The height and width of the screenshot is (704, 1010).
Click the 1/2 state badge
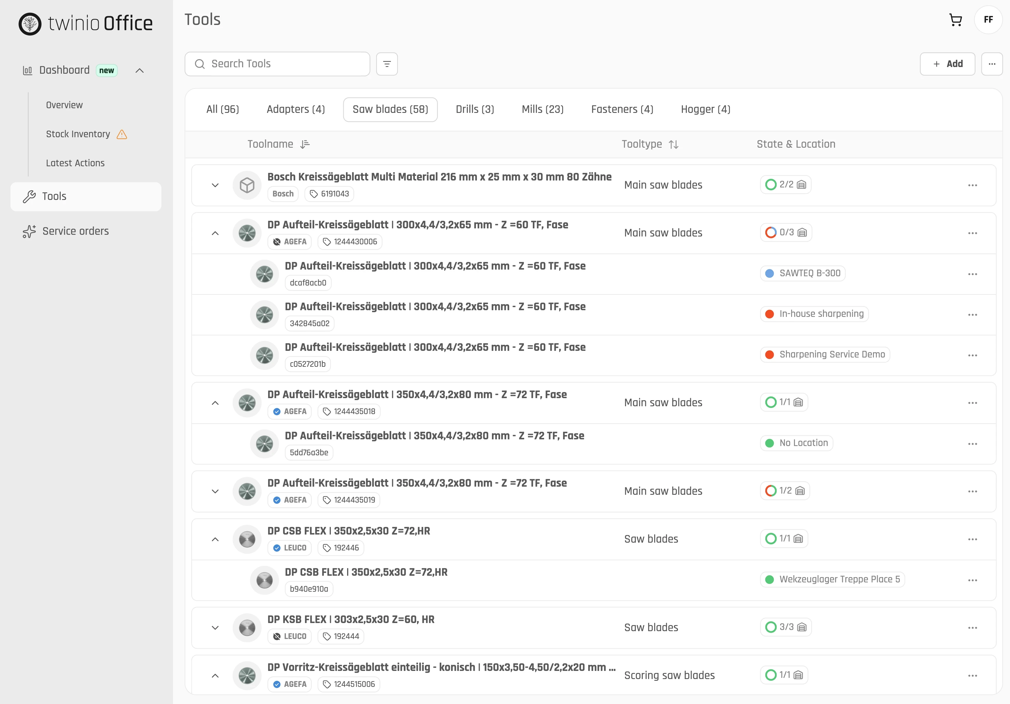point(785,491)
